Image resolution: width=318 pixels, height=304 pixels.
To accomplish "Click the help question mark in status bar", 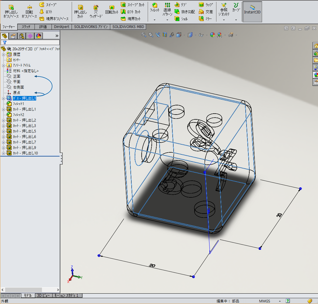I will pyautogui.click(x=288, y=301).
